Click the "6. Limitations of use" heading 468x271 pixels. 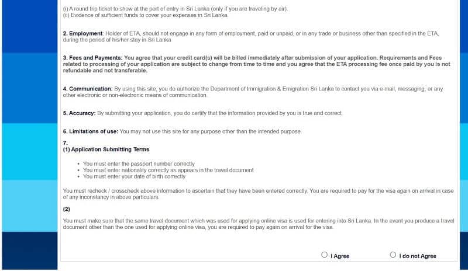pos(90,131)
